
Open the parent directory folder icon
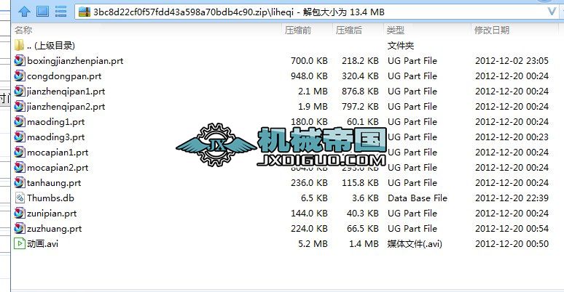coord(20,45)
